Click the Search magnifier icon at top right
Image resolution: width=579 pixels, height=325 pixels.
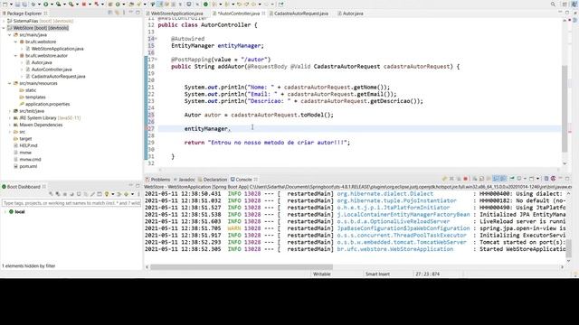(553, 4)
